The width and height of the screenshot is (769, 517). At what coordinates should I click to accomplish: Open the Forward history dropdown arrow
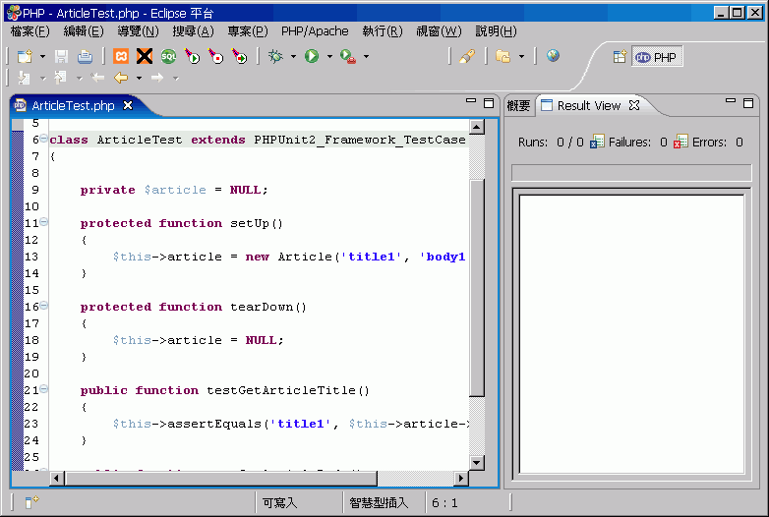coord(176,79)
